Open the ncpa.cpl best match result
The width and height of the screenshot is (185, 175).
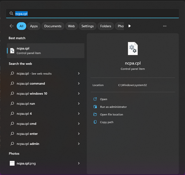pyautogui.click(x=46, y=51)
